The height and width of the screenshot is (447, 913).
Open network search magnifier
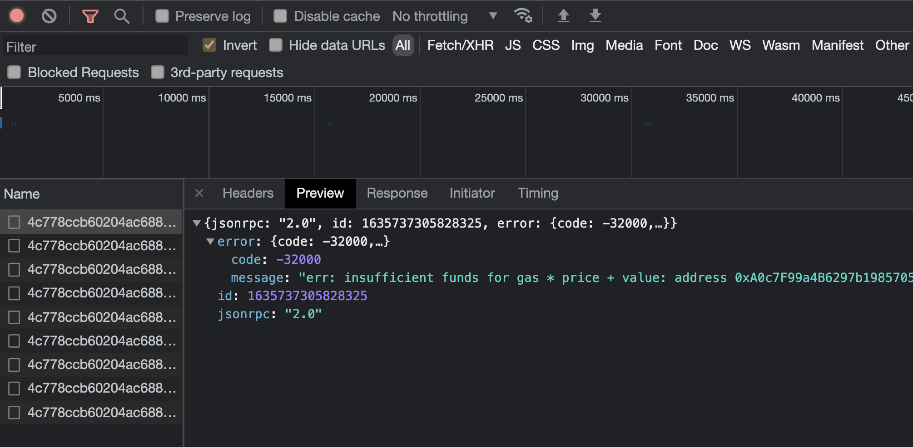pyautogui.click(x=122, y=16)
